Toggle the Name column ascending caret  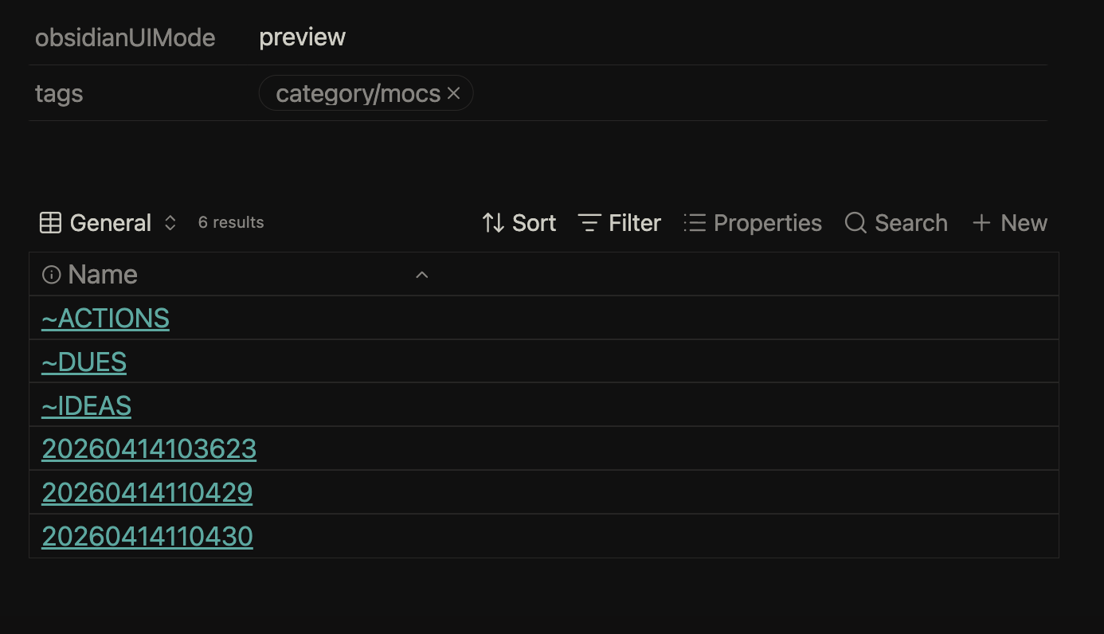point(422,275)
